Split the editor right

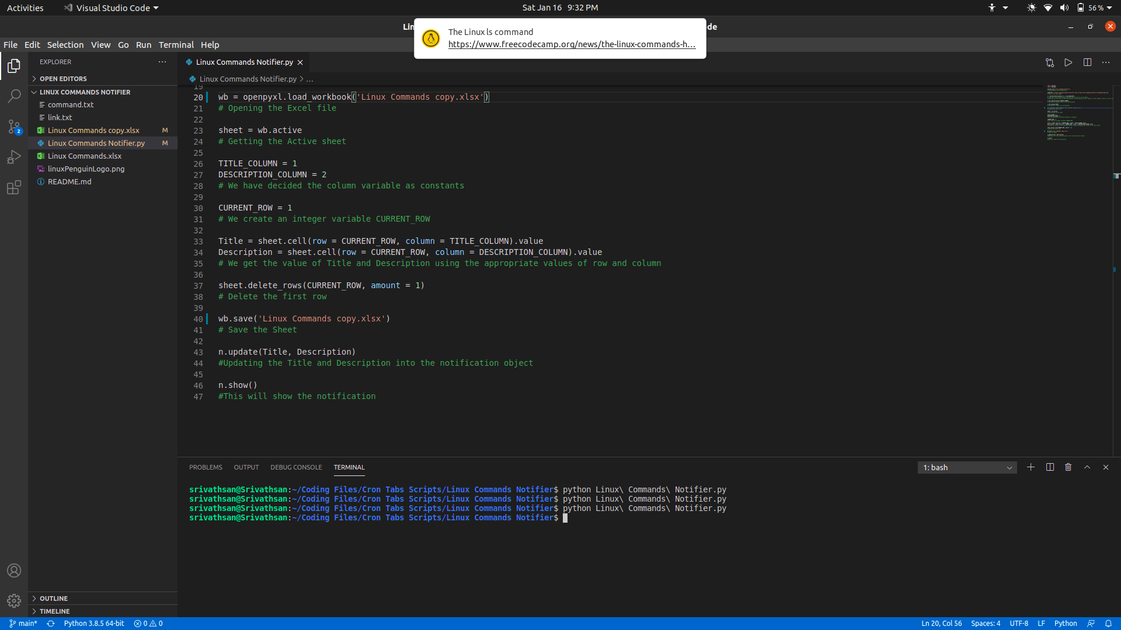tap(1087, 62)
